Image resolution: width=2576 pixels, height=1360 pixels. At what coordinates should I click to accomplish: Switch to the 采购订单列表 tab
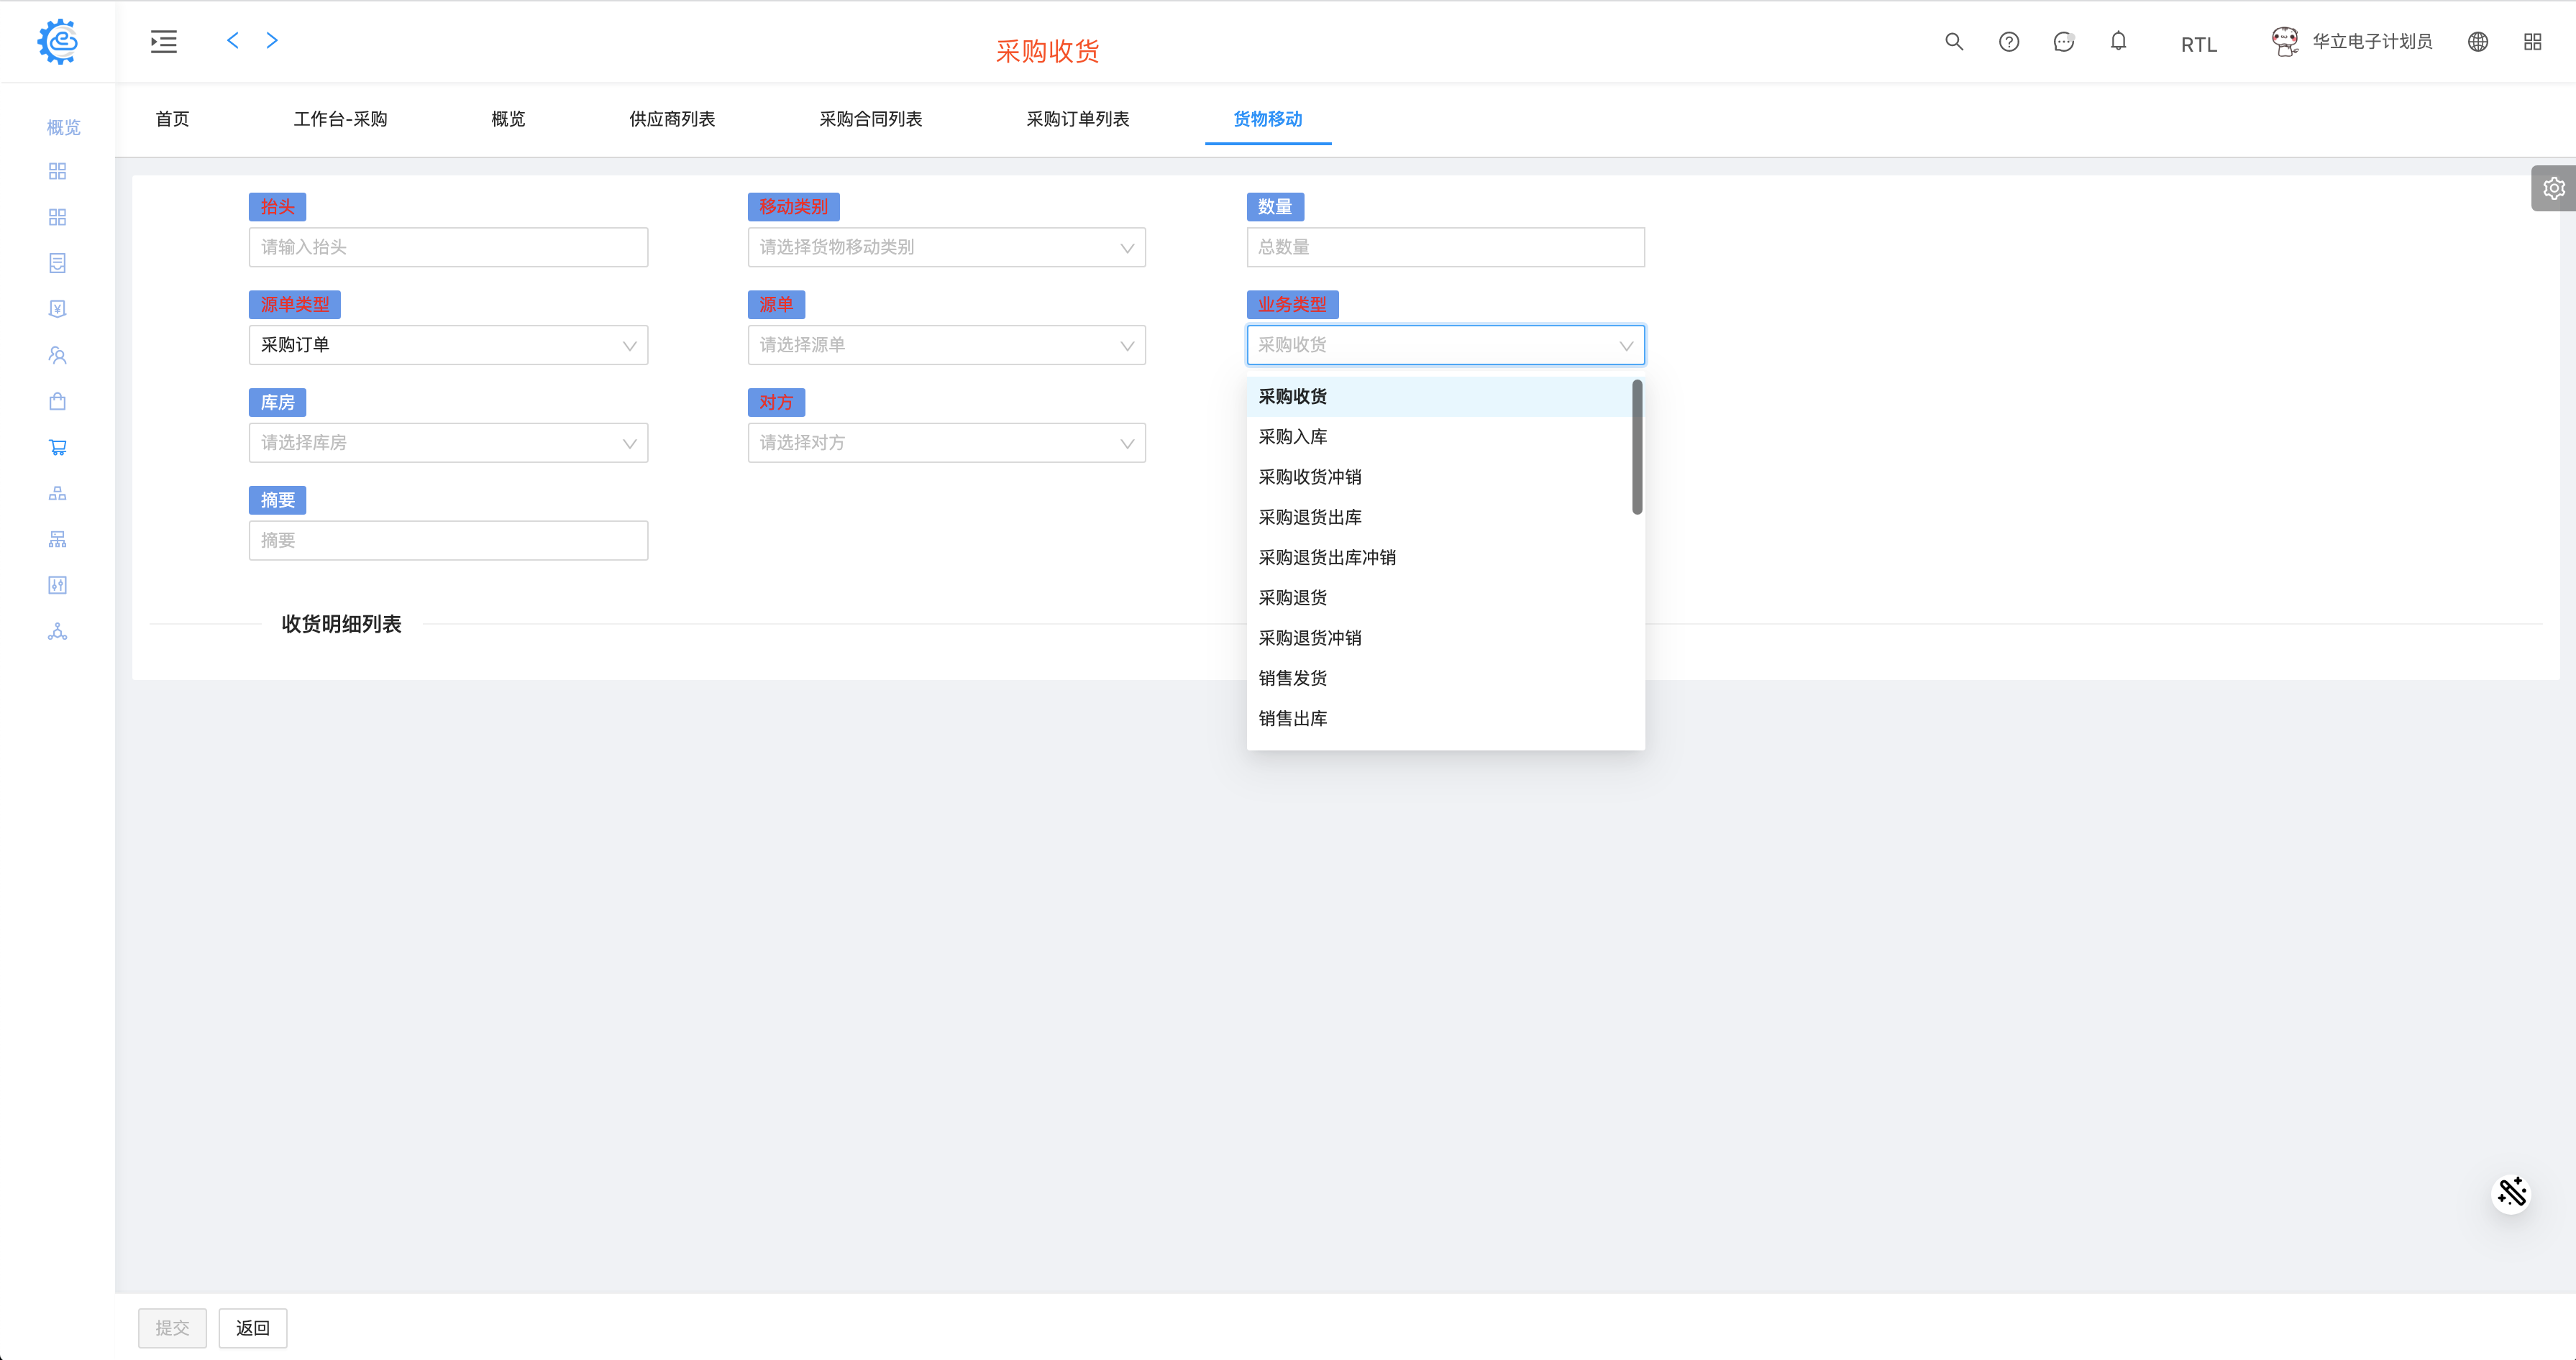click(x=1077, y=119)
